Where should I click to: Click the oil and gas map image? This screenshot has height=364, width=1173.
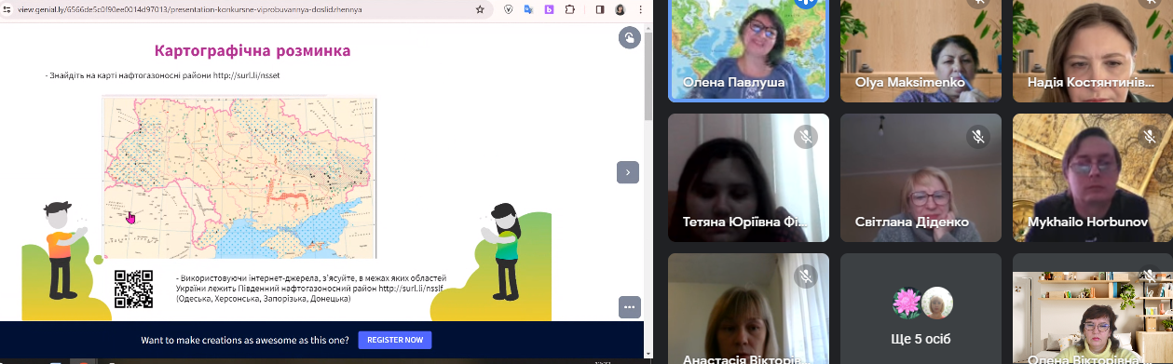(x=239, y=177)
